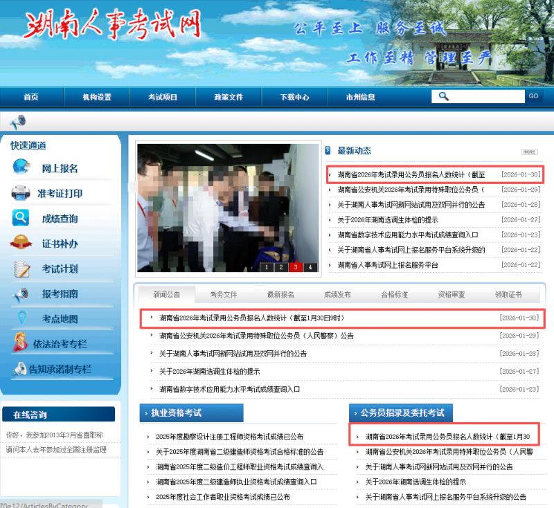The width and height of the screenshot is (554, 508).
Task: Click MORE button next to 最新动态
Action: point(529,152)
